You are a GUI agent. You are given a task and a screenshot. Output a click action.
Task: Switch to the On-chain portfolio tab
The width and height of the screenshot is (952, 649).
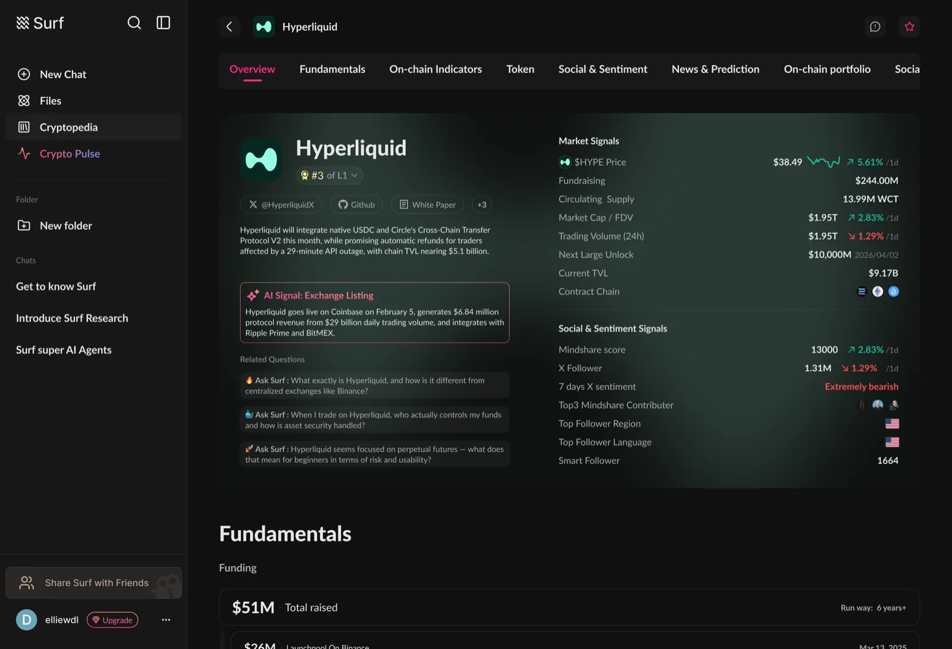[x=827, y=69]
